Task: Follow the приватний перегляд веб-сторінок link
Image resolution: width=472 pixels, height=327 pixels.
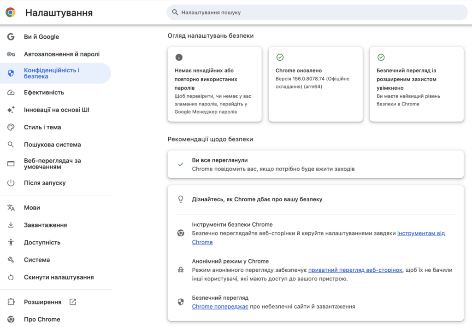Action: [355, 270]
